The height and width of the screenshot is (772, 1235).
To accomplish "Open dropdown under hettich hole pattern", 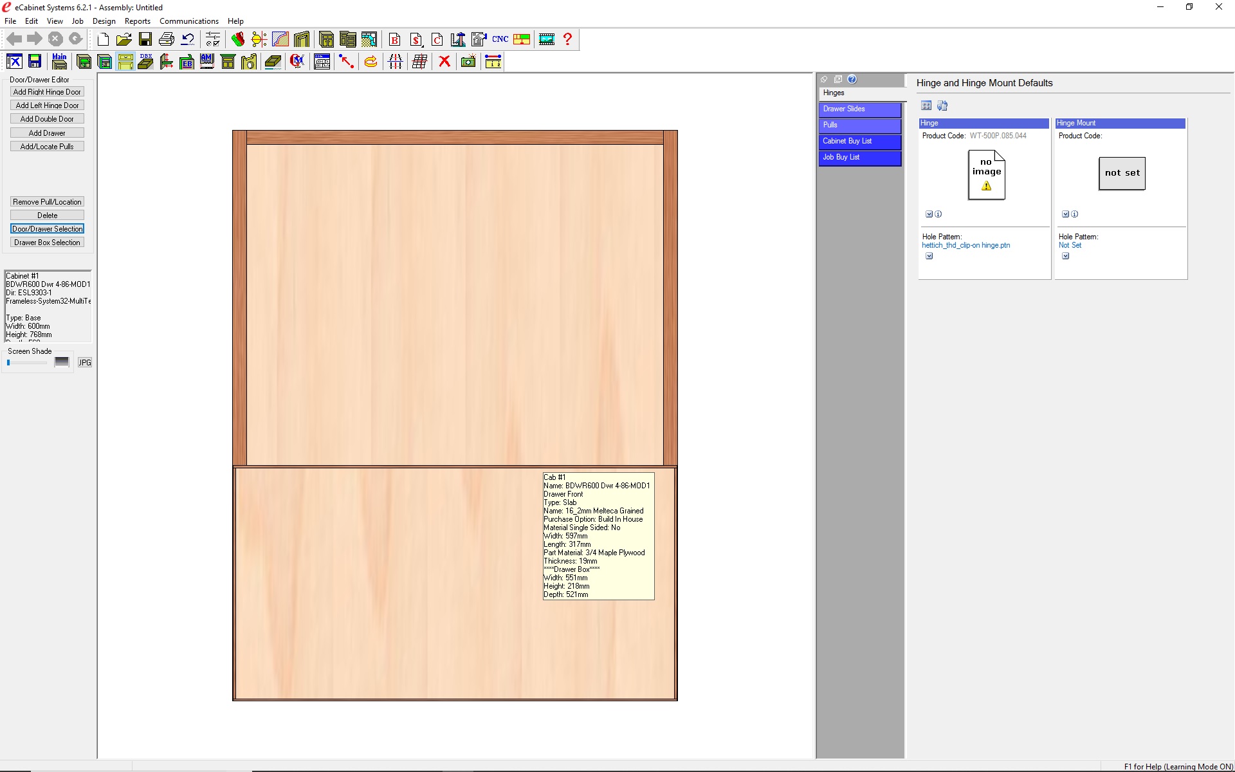I will [929, 256].
